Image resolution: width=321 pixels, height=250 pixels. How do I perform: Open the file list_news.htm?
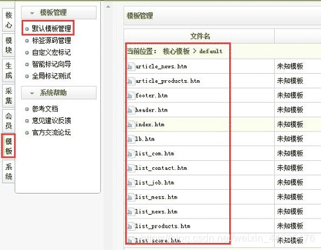(x=156, y=212)
